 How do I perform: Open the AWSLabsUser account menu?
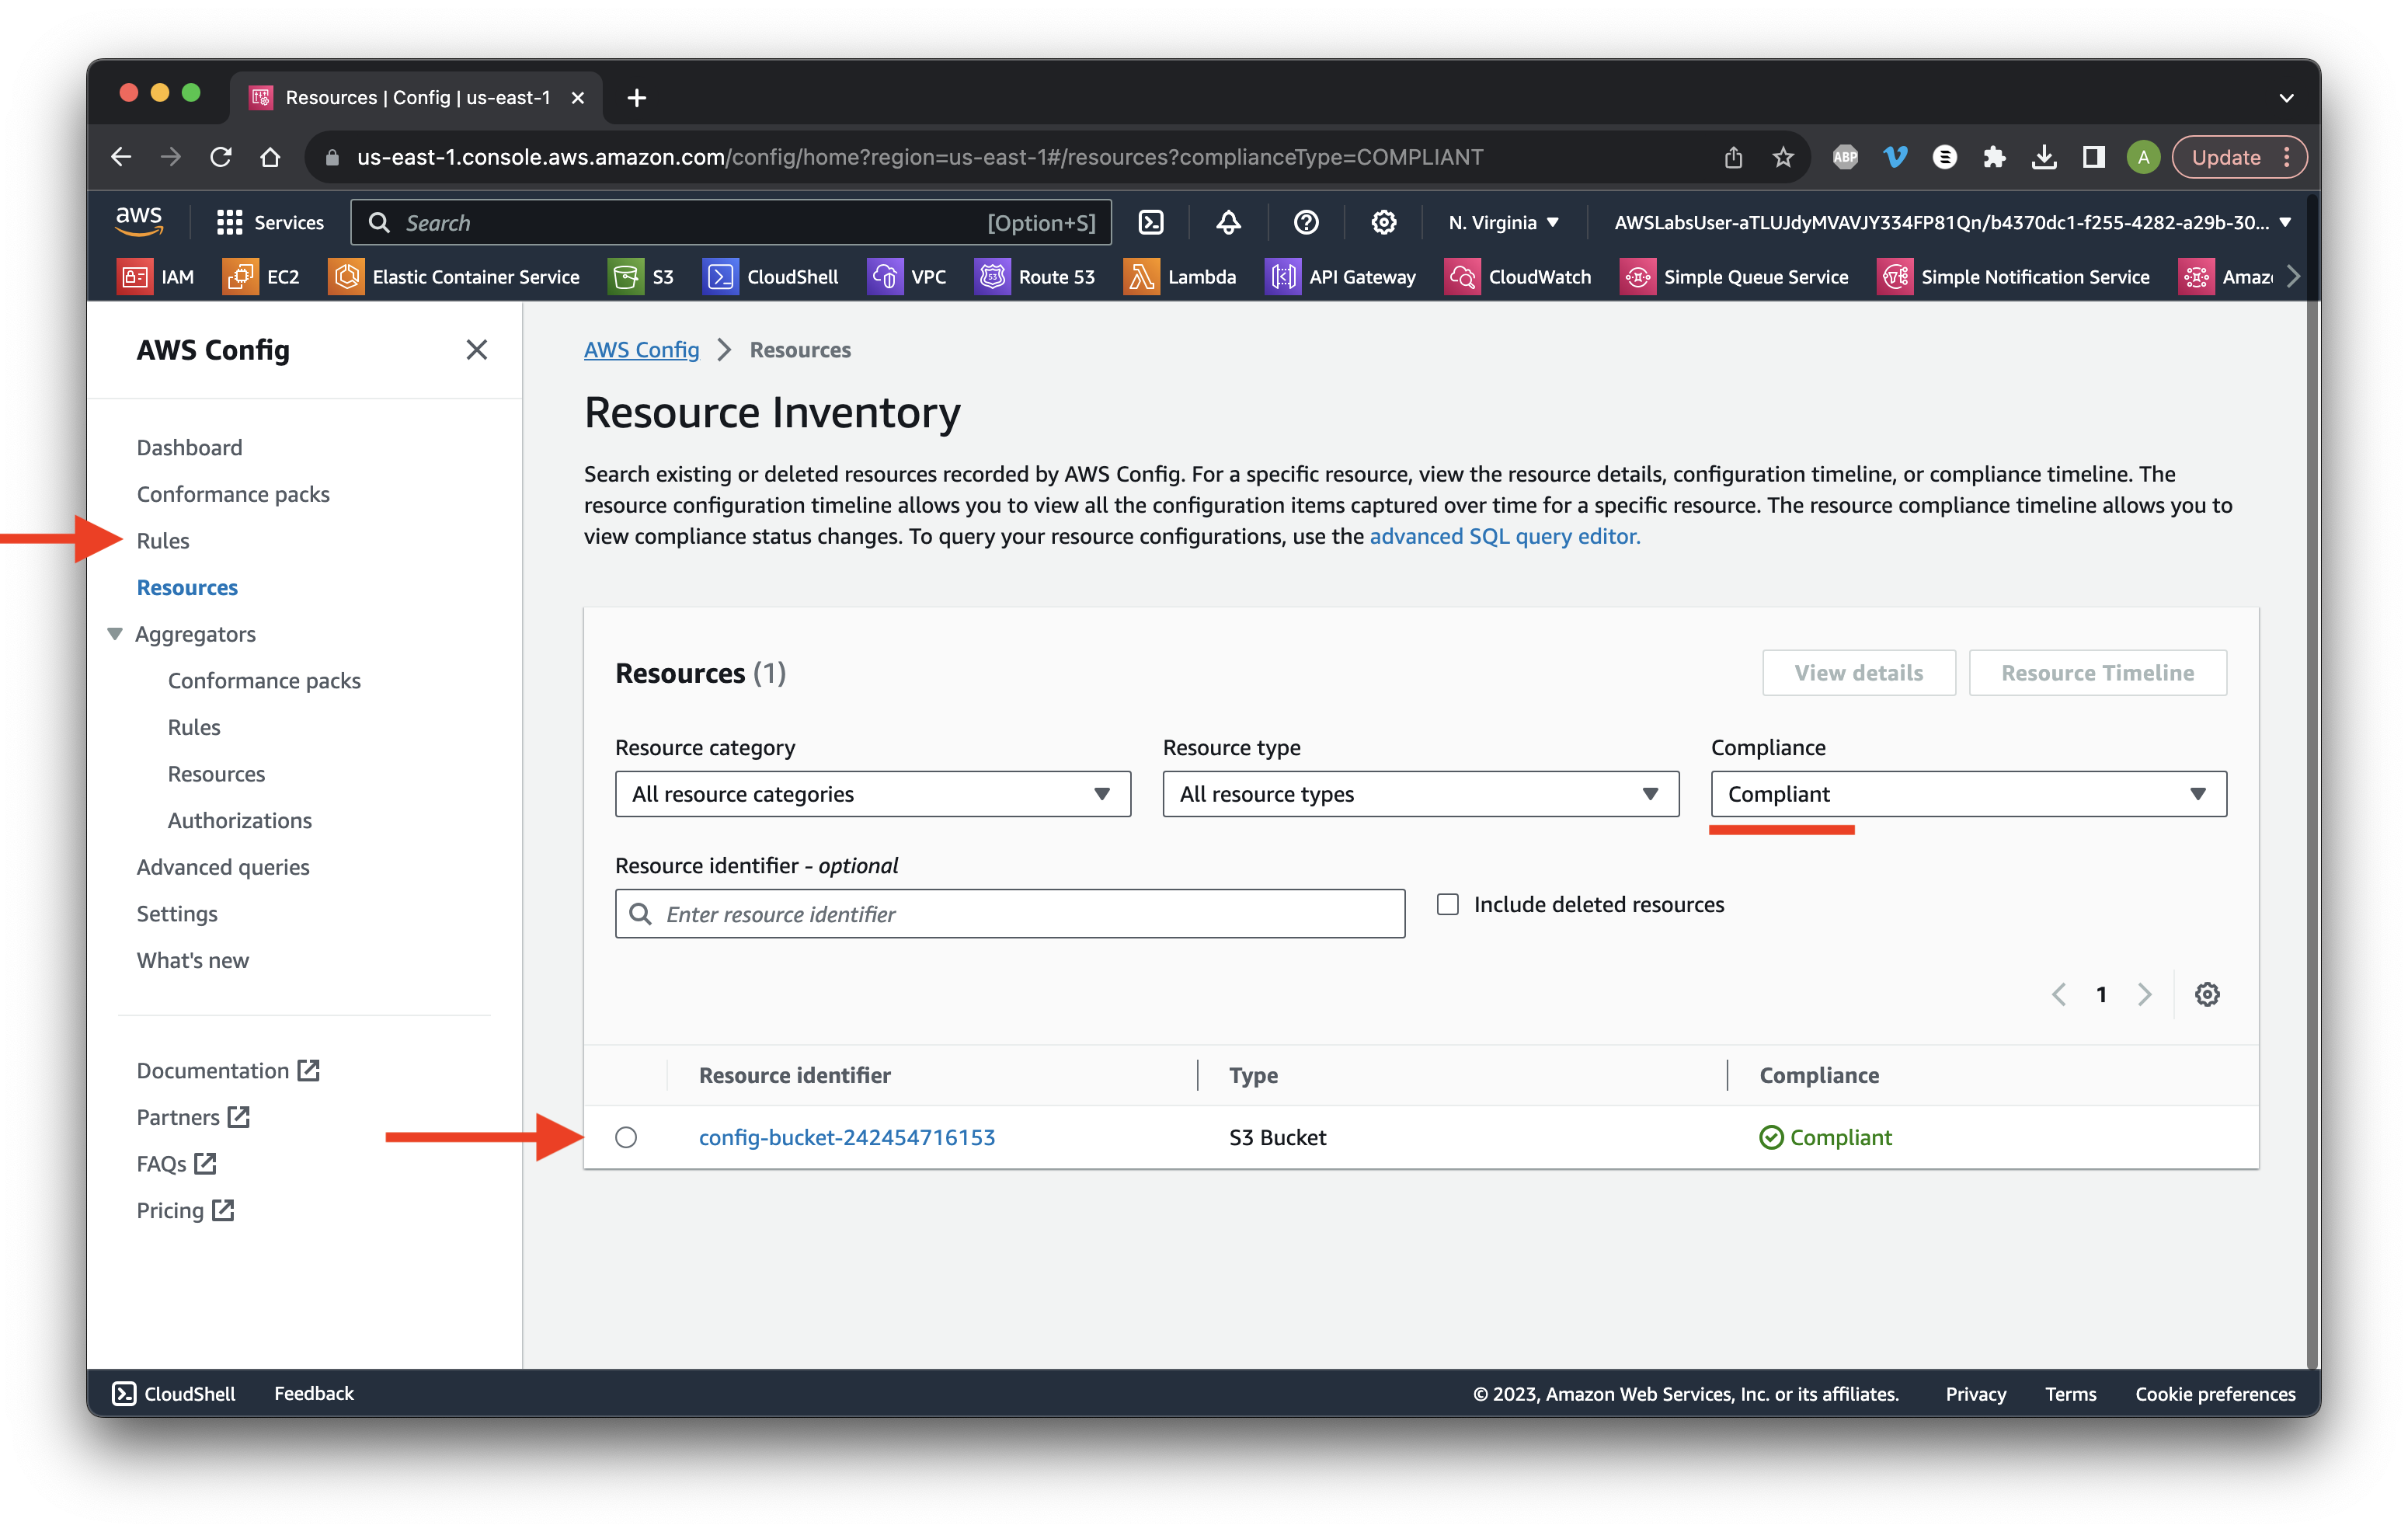1951,222
